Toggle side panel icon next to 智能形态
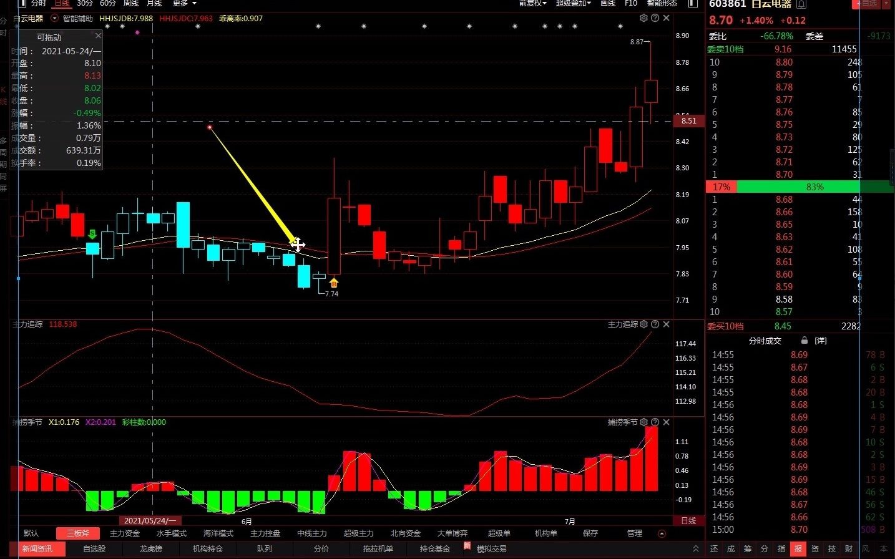This screenshot has height=559, width=895. (693, 3)
